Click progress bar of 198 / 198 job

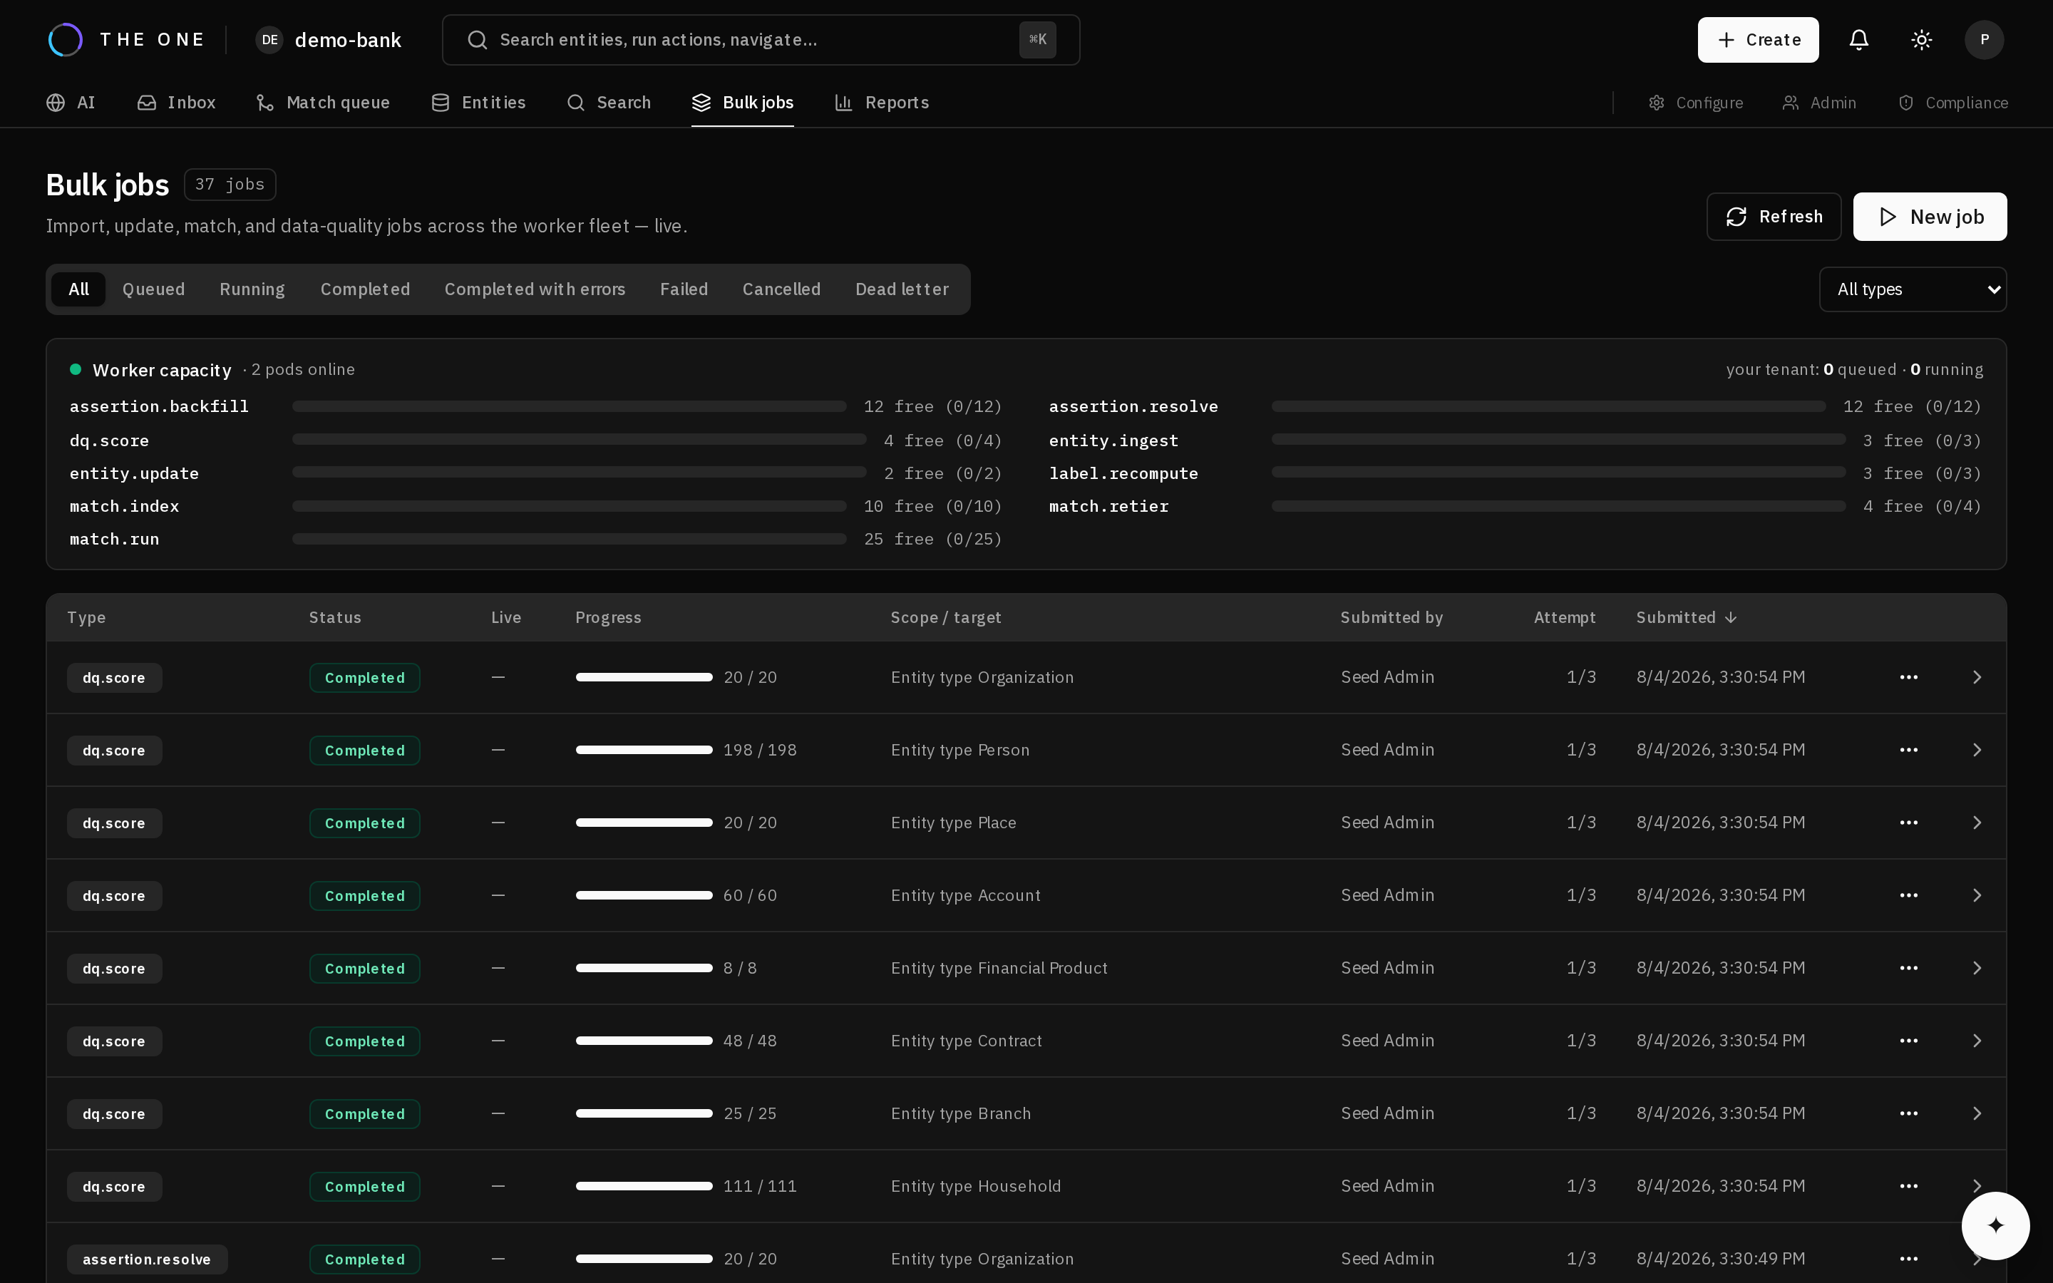[644, 750]
